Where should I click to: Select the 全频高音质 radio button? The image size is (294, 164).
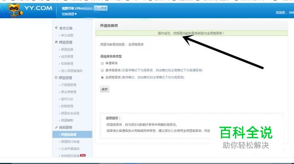(x=102, y=77)
